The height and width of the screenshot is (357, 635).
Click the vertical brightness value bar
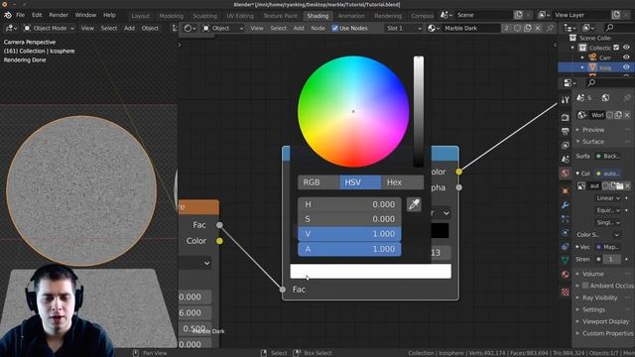pyautogui.click(x=419, y=111)
